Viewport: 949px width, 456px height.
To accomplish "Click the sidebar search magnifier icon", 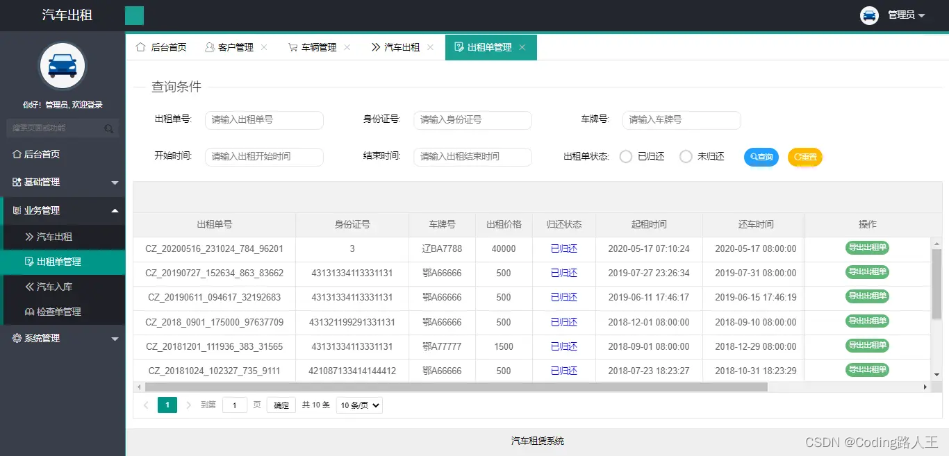I will click(108, 128).
